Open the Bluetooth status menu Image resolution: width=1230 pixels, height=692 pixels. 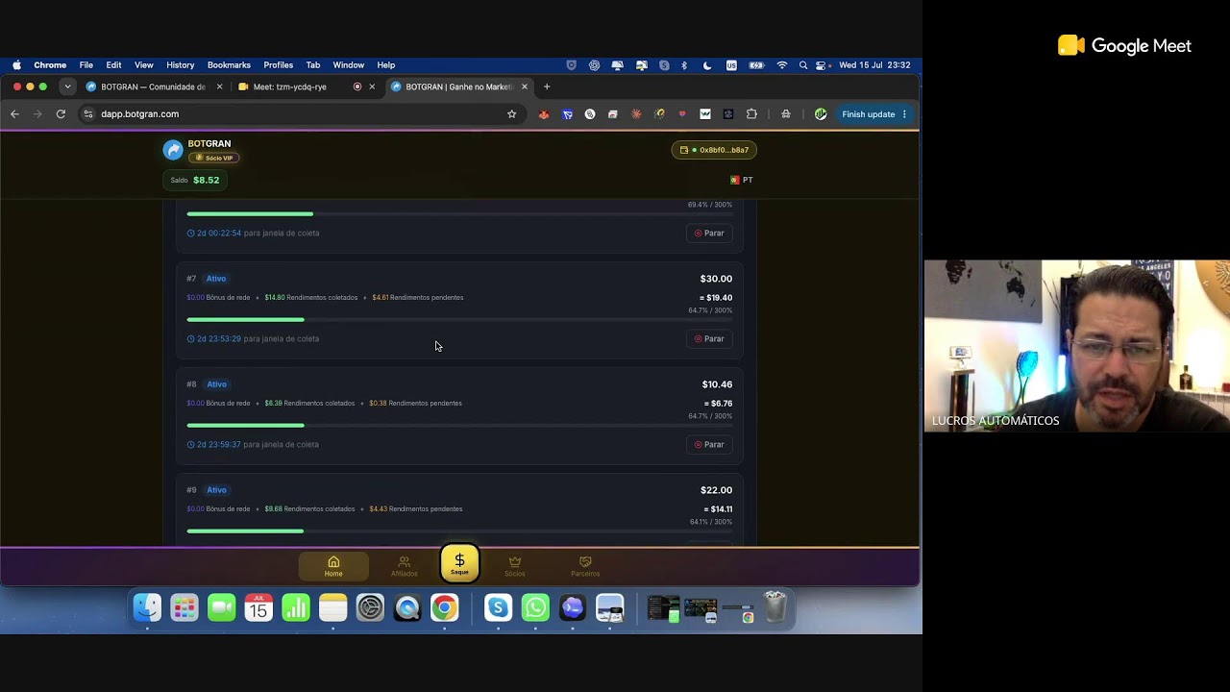[684, 65]
